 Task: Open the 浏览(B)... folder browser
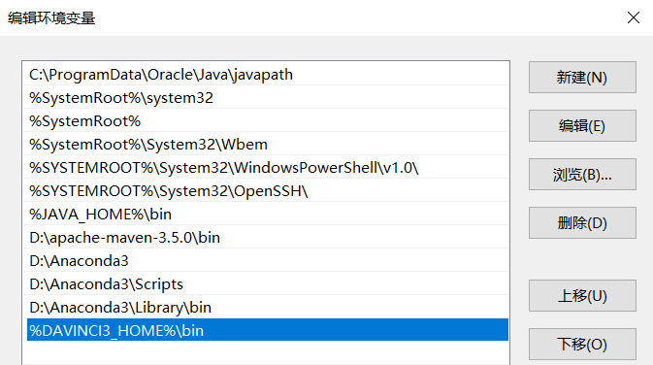(582, 175)
